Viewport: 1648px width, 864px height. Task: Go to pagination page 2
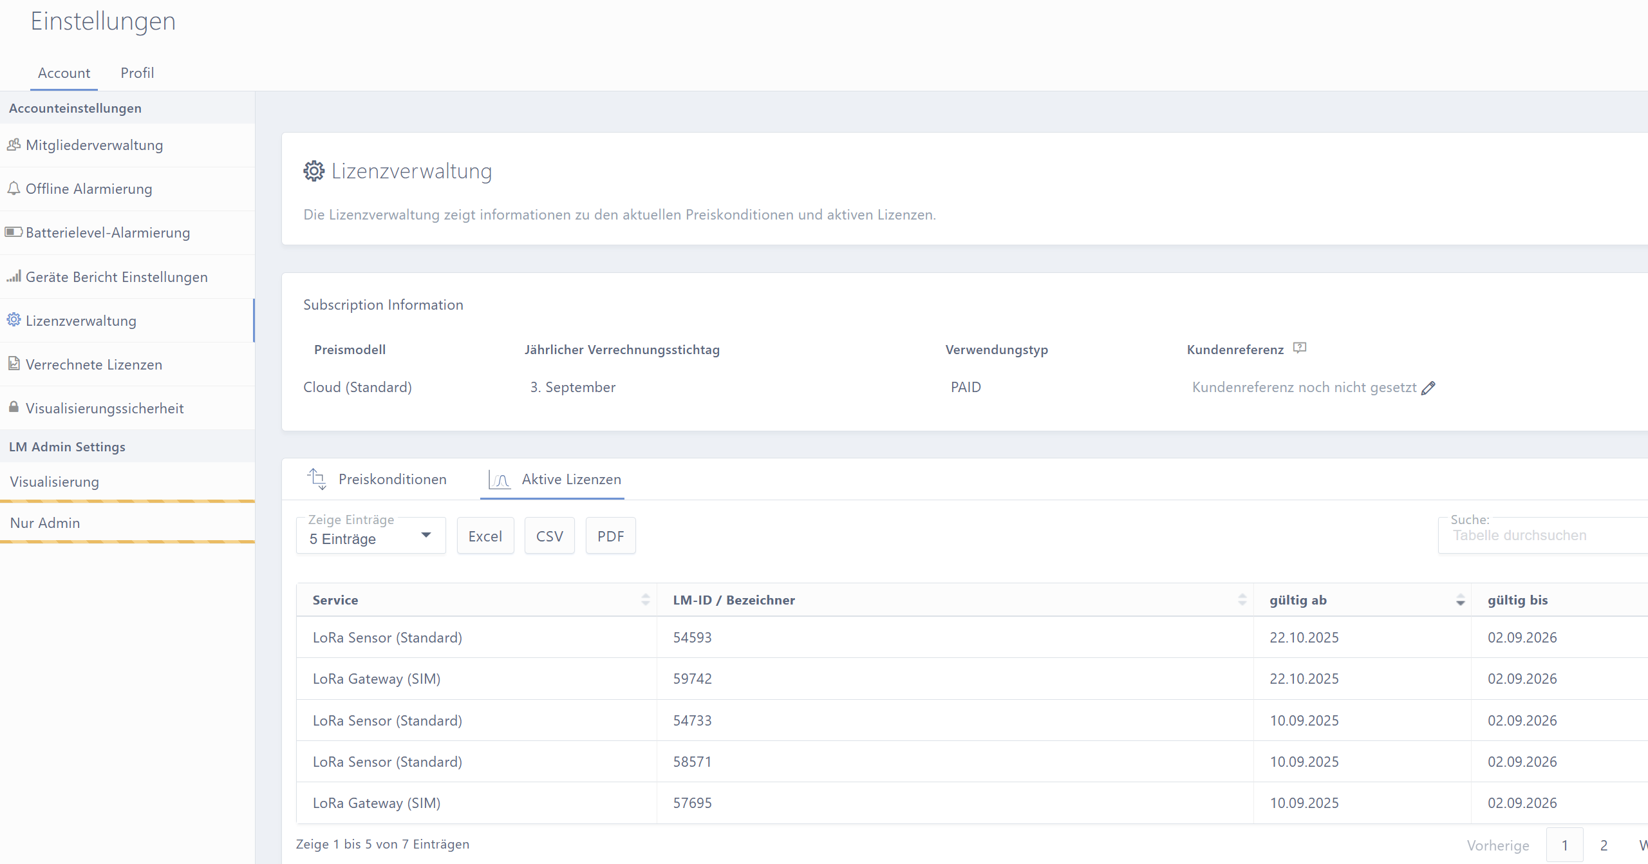[x=1604, y=845]
